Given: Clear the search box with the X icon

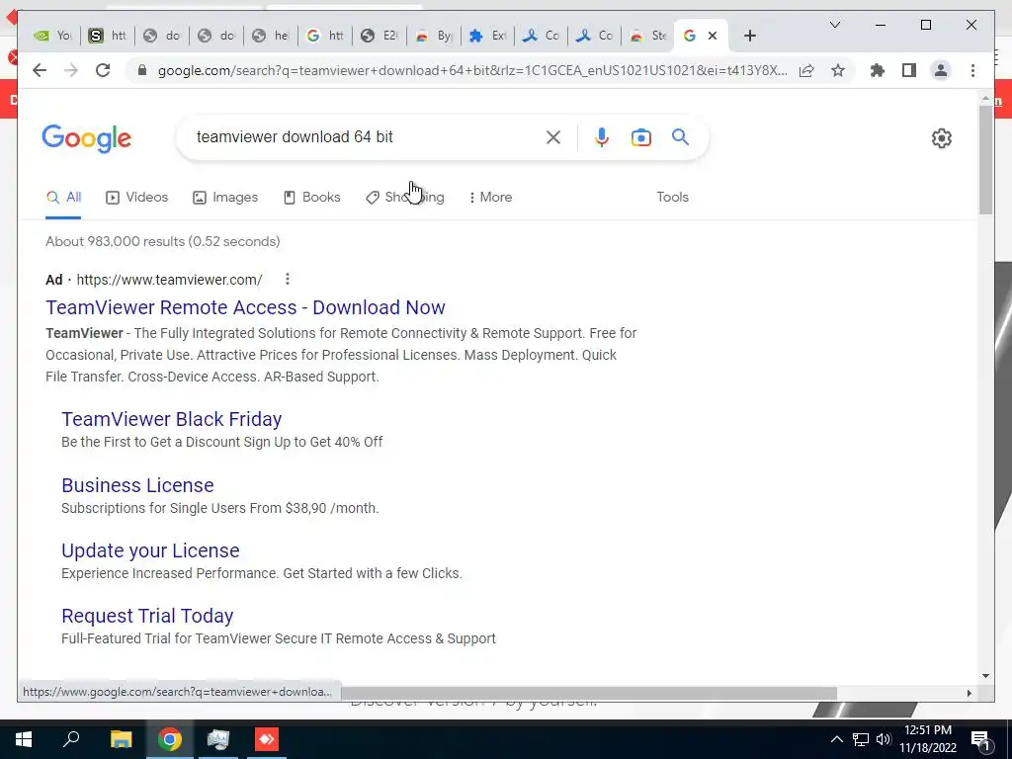Looking at the screenshot, I should [553, 137].
